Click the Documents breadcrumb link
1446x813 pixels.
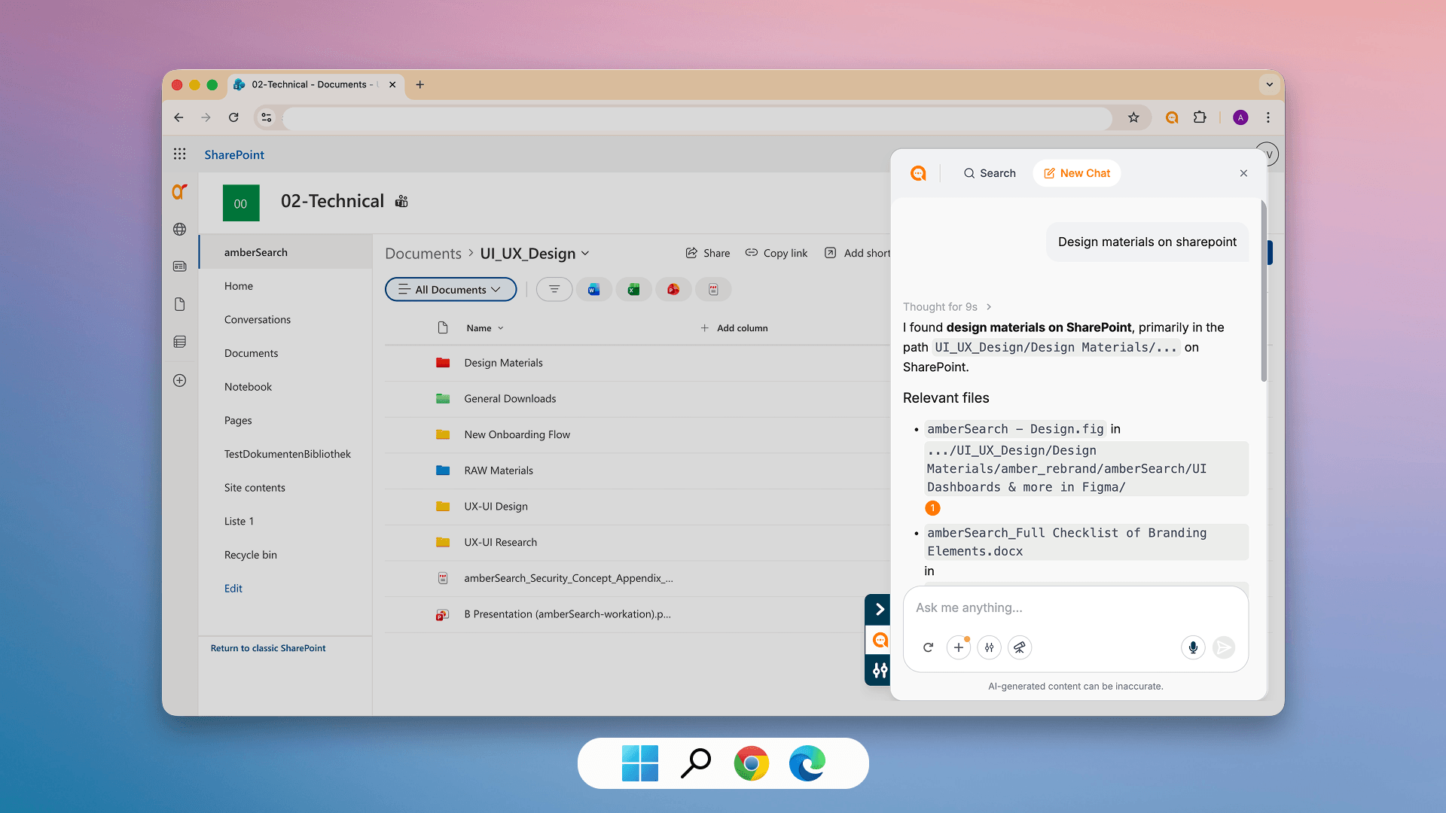tap(423, 254)
